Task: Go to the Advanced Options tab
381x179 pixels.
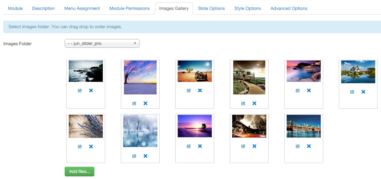Action: pos(289,8)
